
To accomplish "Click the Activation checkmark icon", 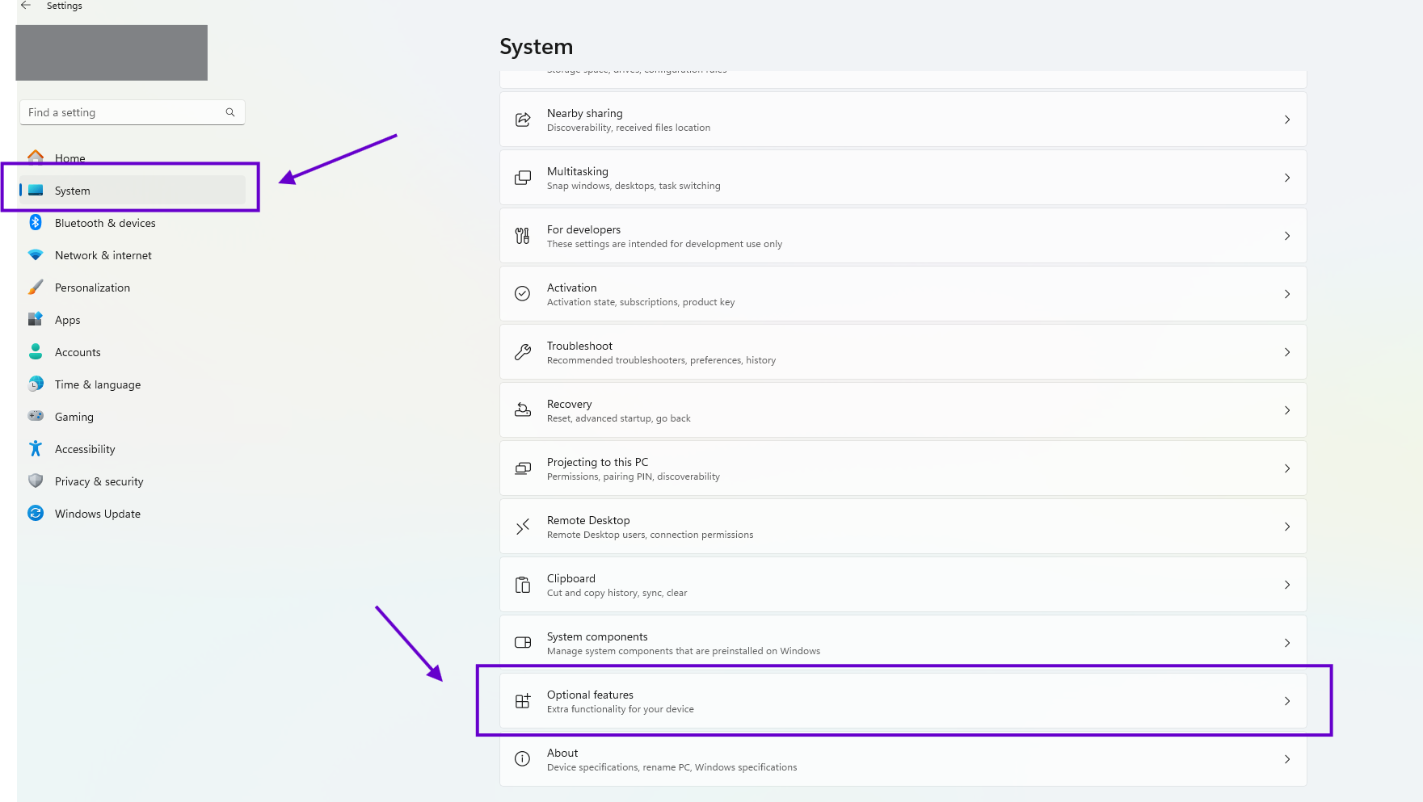I will pos(523,293).
